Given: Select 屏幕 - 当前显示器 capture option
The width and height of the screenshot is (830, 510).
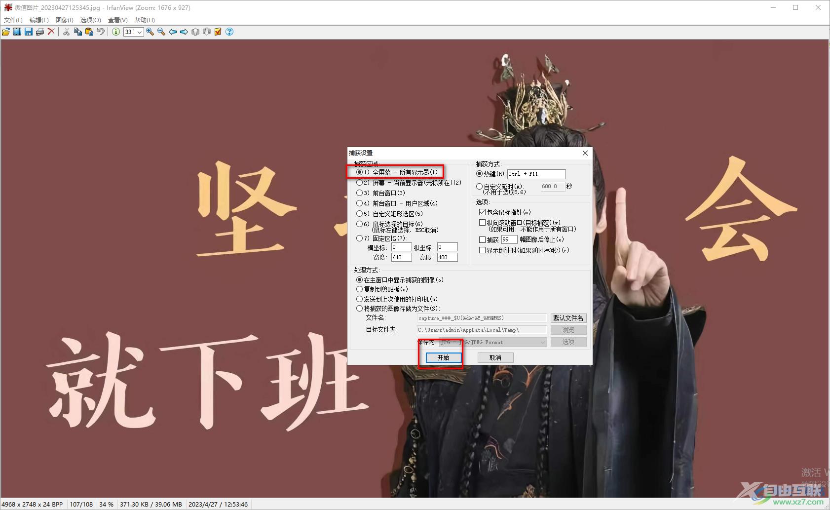Looking at the screenshot, I should [x=409, y=183].
